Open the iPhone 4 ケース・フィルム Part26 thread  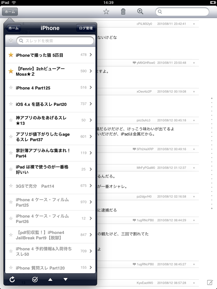pyautogui.click(x=50, y=219)
